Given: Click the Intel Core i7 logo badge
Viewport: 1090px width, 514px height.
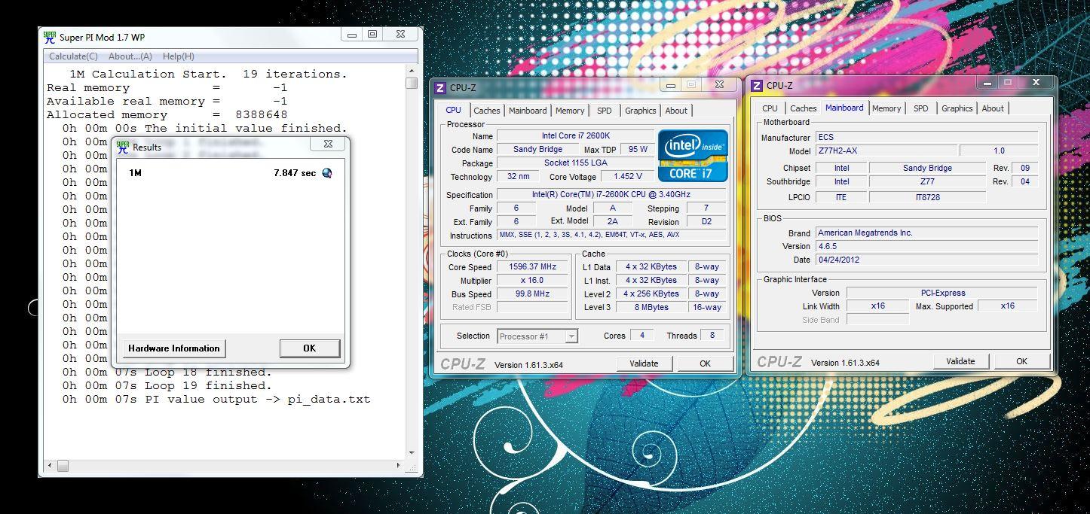Looking at the screenshot, I should click(693, 156).
